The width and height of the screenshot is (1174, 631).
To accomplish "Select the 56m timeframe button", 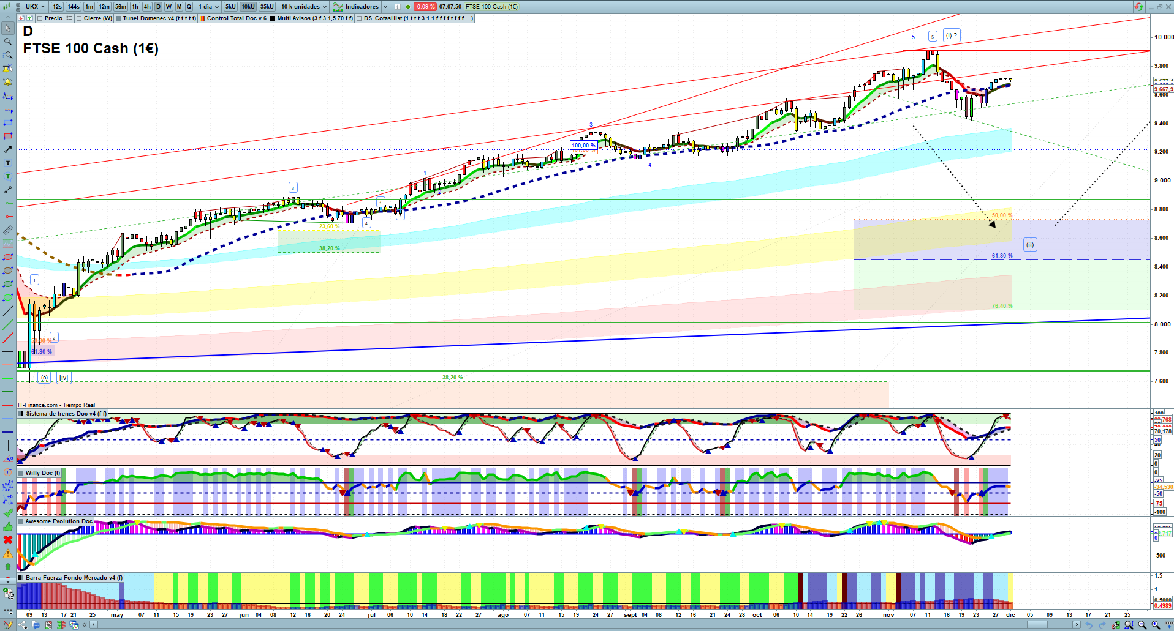I will point(121,7).
